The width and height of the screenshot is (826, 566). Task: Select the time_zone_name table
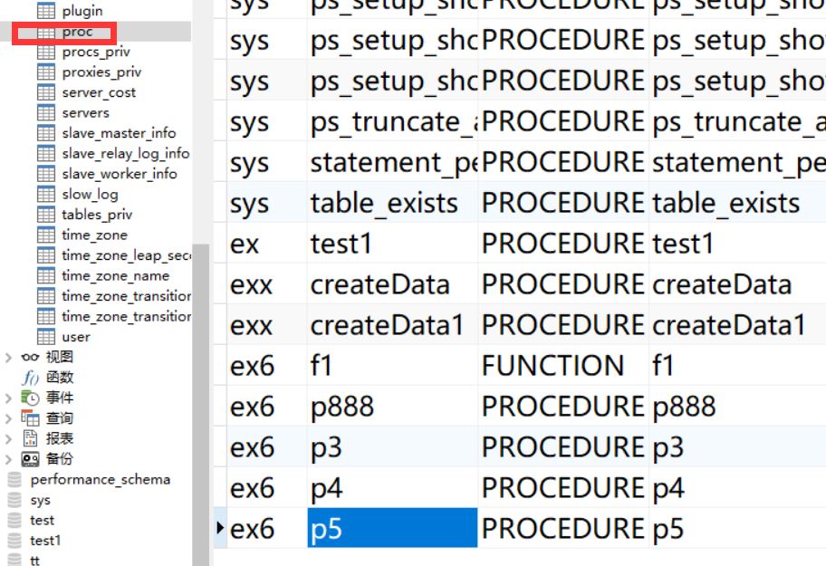(x=115, y=276)
